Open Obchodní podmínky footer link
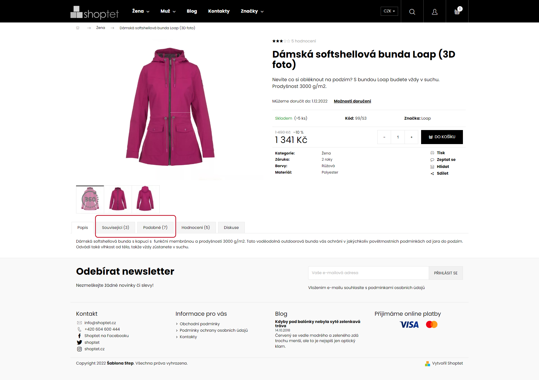Screen dimensions: 539x380 click(200, 324)
